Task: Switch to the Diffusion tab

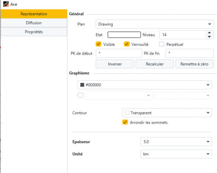Action: click(34, 23)
